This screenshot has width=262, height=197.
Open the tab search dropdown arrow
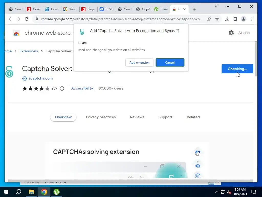click(216, 6)
